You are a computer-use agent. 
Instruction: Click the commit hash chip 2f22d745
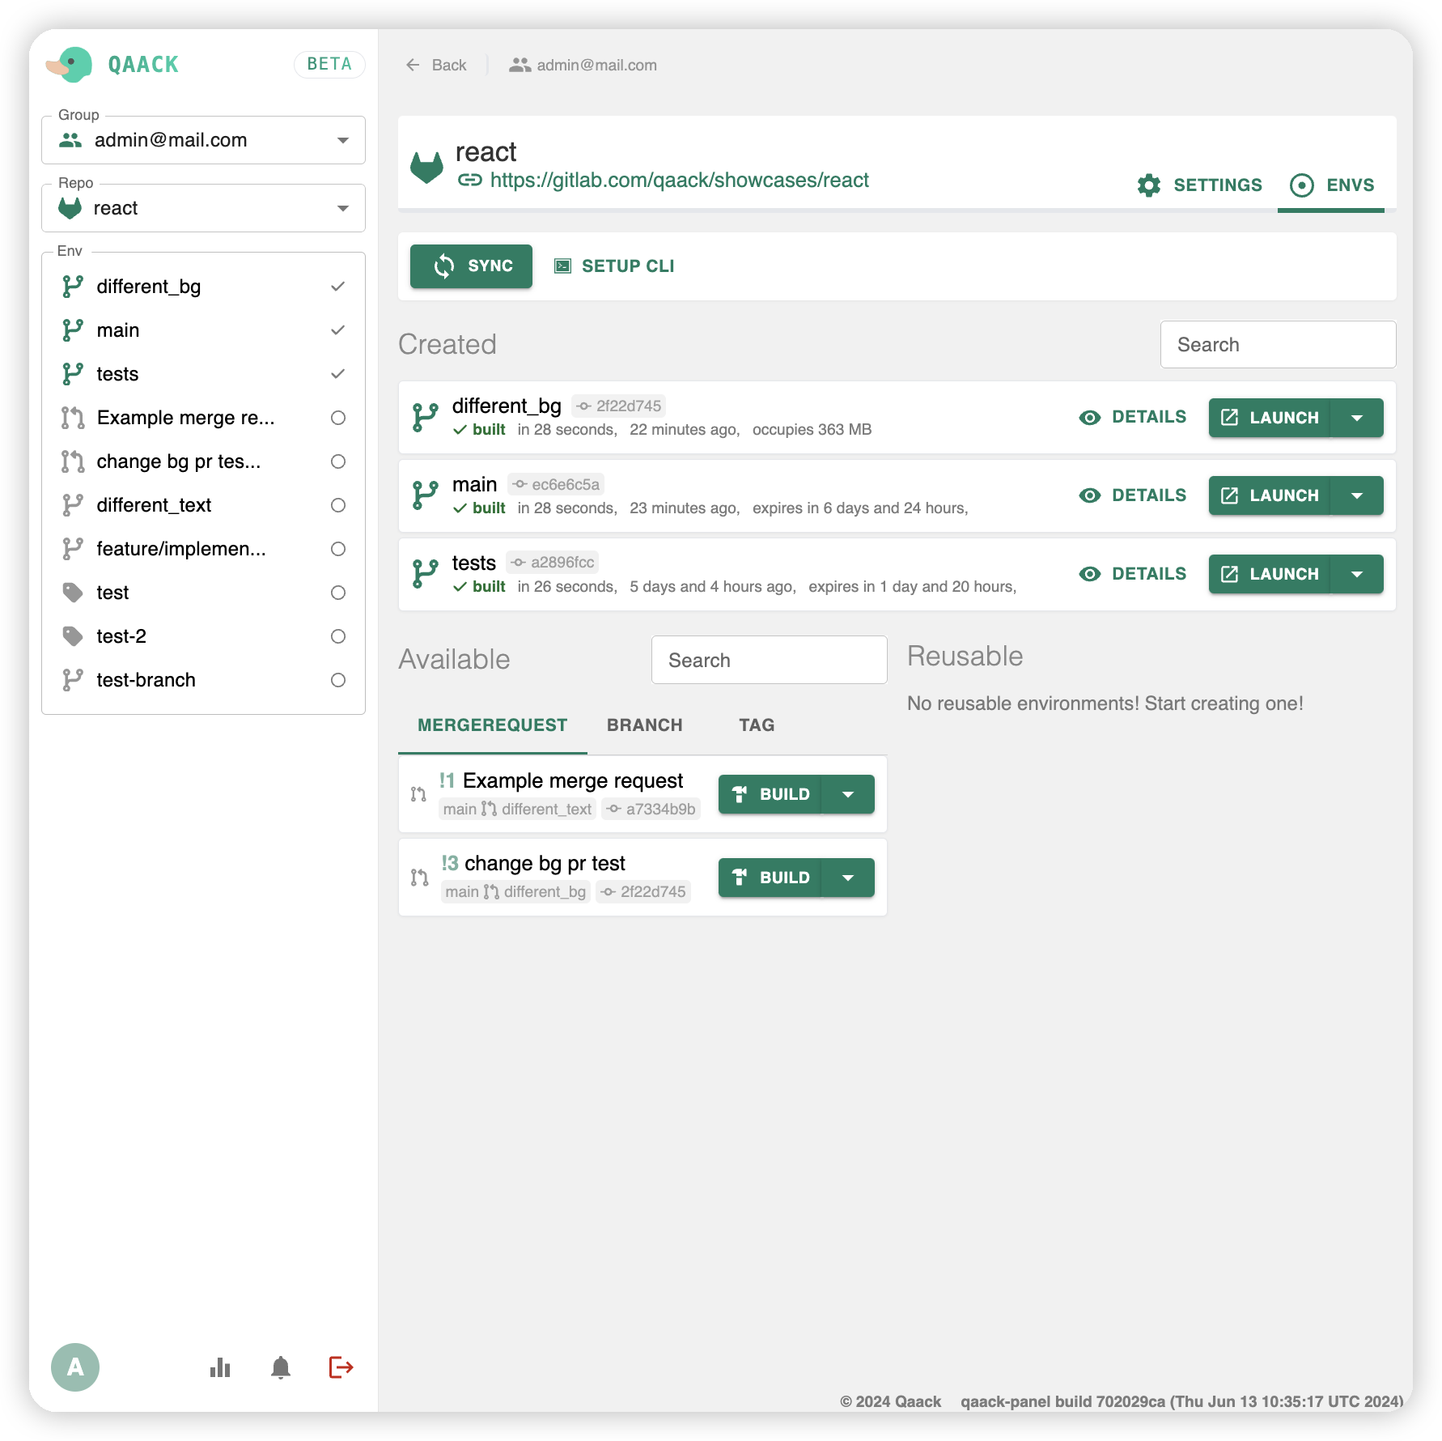618,406
